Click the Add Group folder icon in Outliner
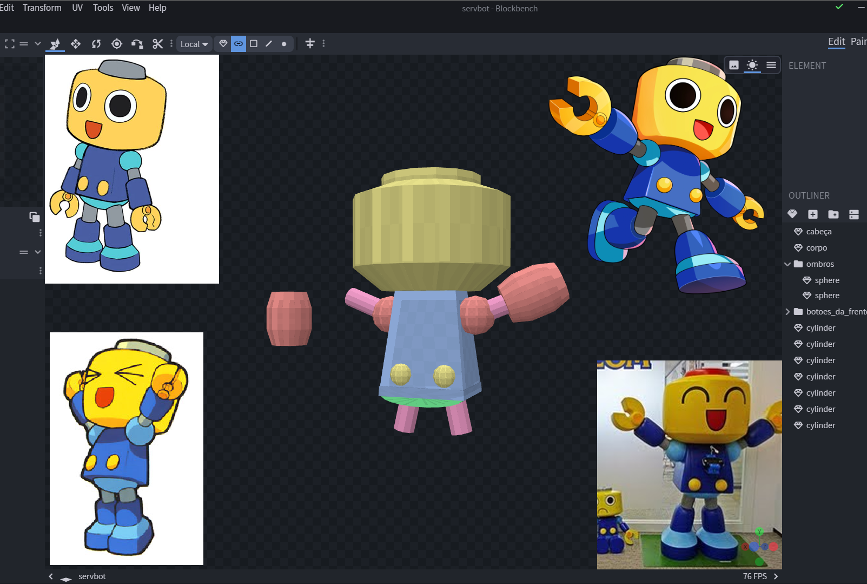The width and height of the screenshot is (867, 584). tap(833, 214)
